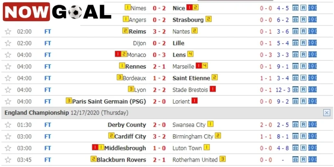334x167 pixels.
Task: Open data table icon for Middlesbrough match
Action: pyautogui.click(x=295, y=148)
